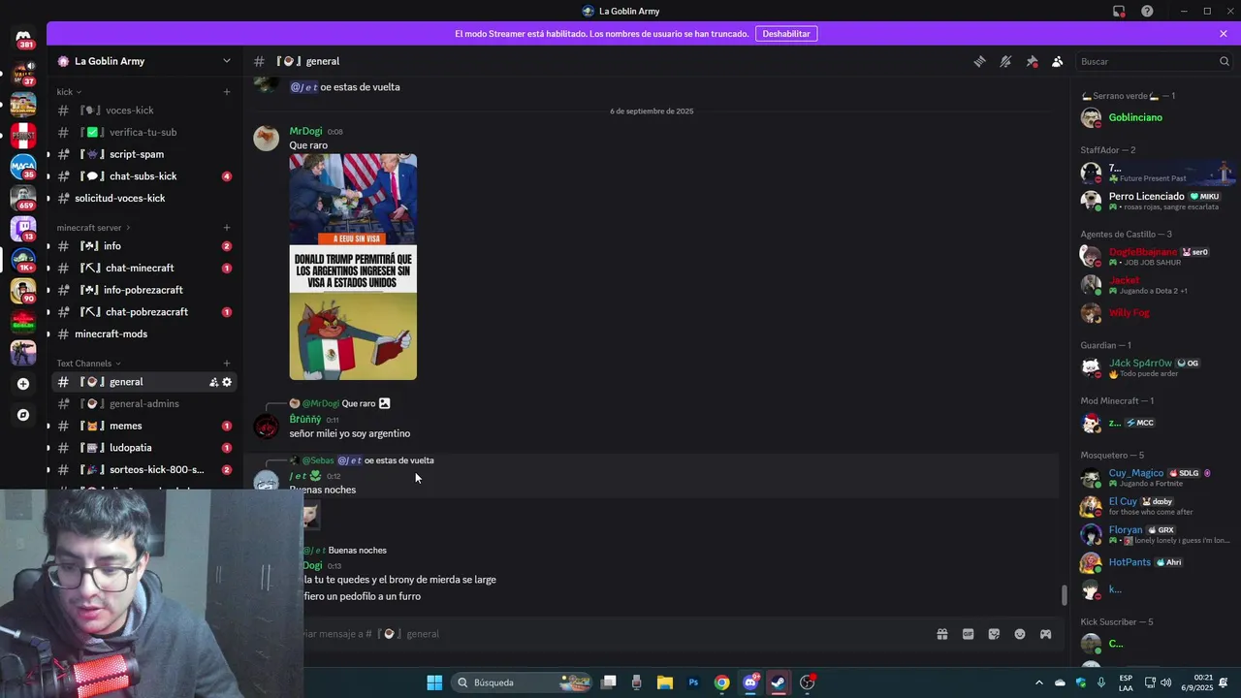
Task: Open Google Chrome from the taskbar
Action: coord(721,682)
